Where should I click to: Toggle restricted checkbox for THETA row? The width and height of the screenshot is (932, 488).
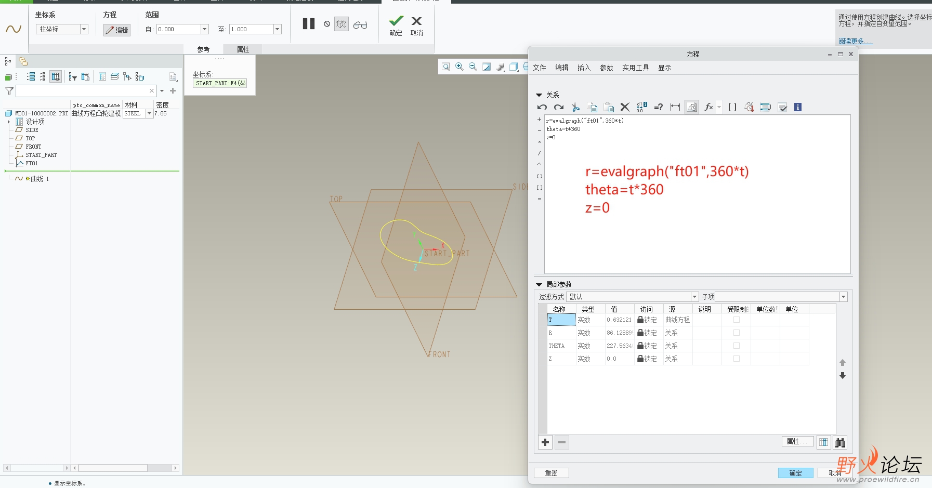click(x=737, y=346)
